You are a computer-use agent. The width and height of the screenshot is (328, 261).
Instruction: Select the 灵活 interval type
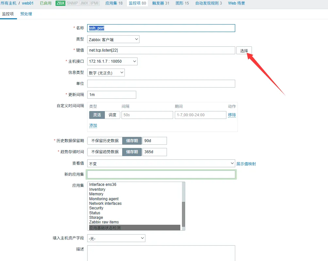pyautogui.click(x=97, y=115)
